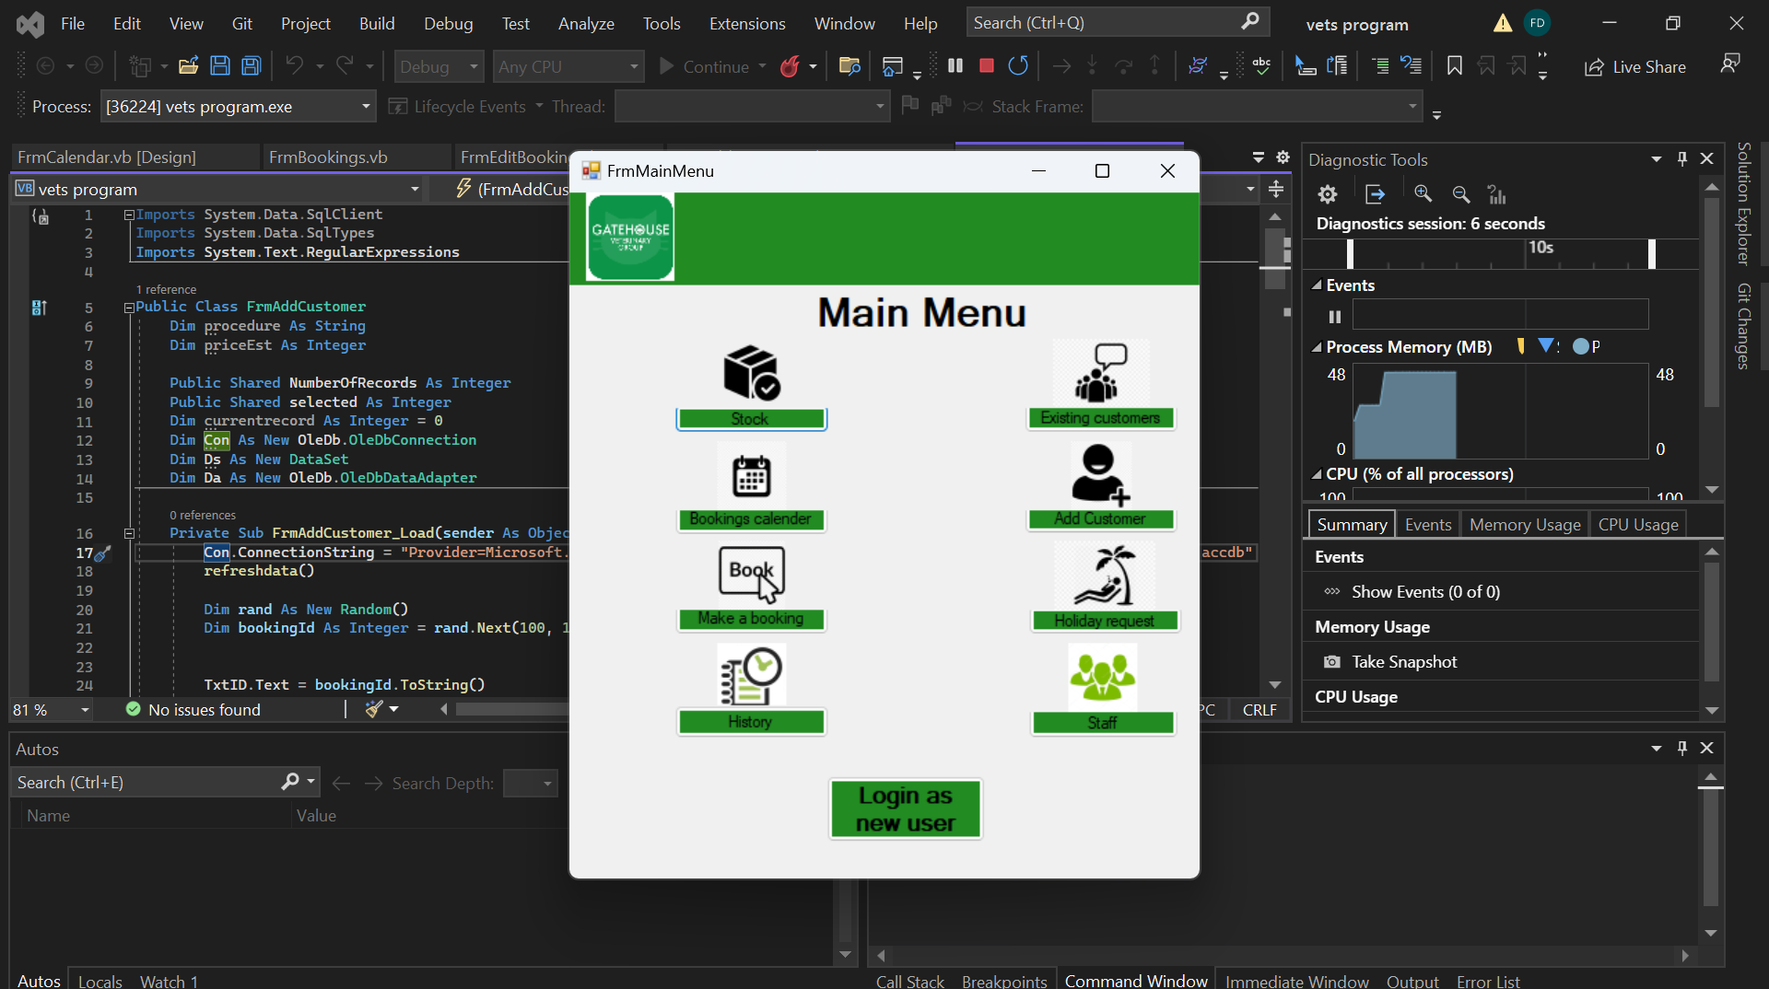
Task: Open Diagnostic Tools settings gear
Action: tap(1327, 194)
